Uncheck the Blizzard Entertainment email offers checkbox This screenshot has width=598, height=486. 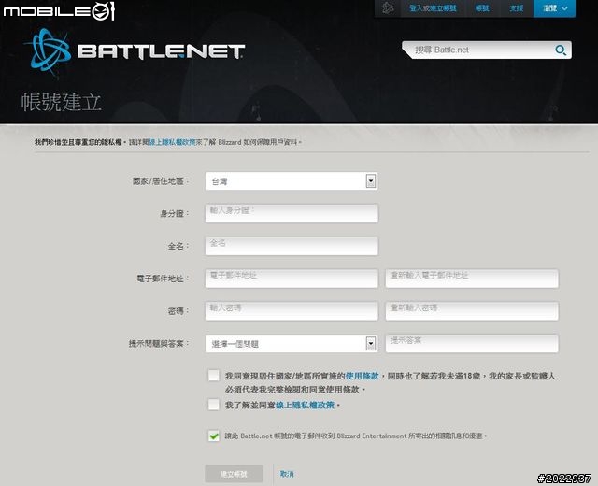tap(214, 436)
